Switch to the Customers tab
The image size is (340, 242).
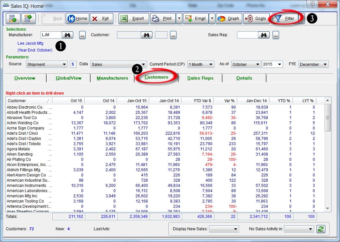156,77
